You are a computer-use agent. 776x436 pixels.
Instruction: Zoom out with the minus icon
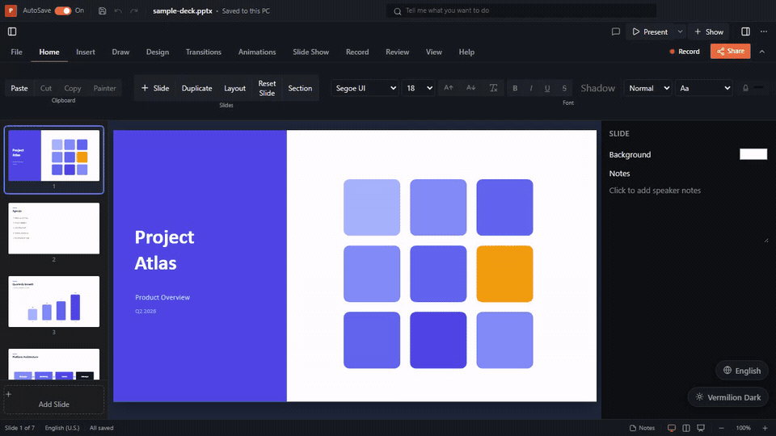click(x=721, y=428)
